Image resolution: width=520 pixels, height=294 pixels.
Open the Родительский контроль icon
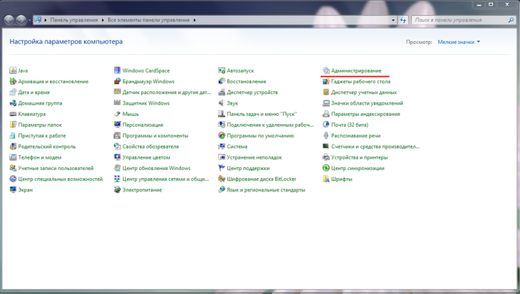pyautogui.click(x=13, y=147)
